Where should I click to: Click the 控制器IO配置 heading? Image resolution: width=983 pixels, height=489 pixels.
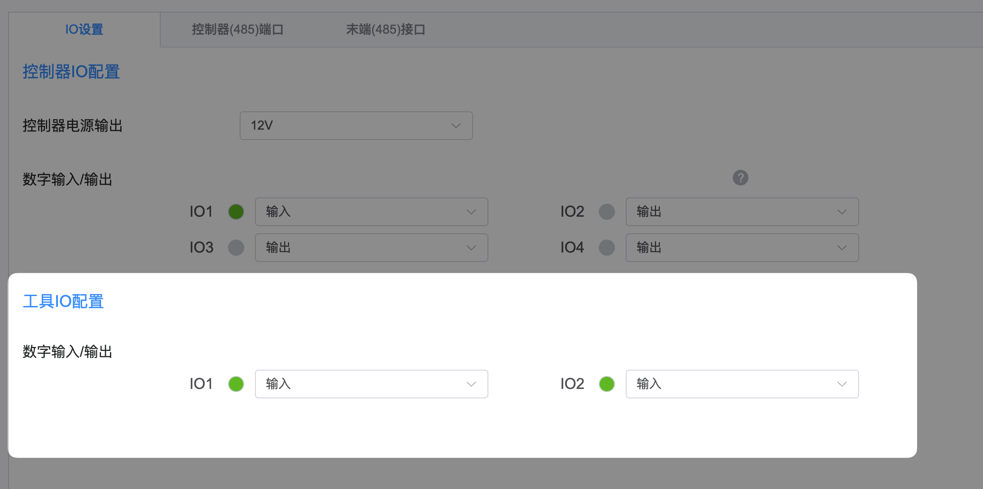click(71, 72)
